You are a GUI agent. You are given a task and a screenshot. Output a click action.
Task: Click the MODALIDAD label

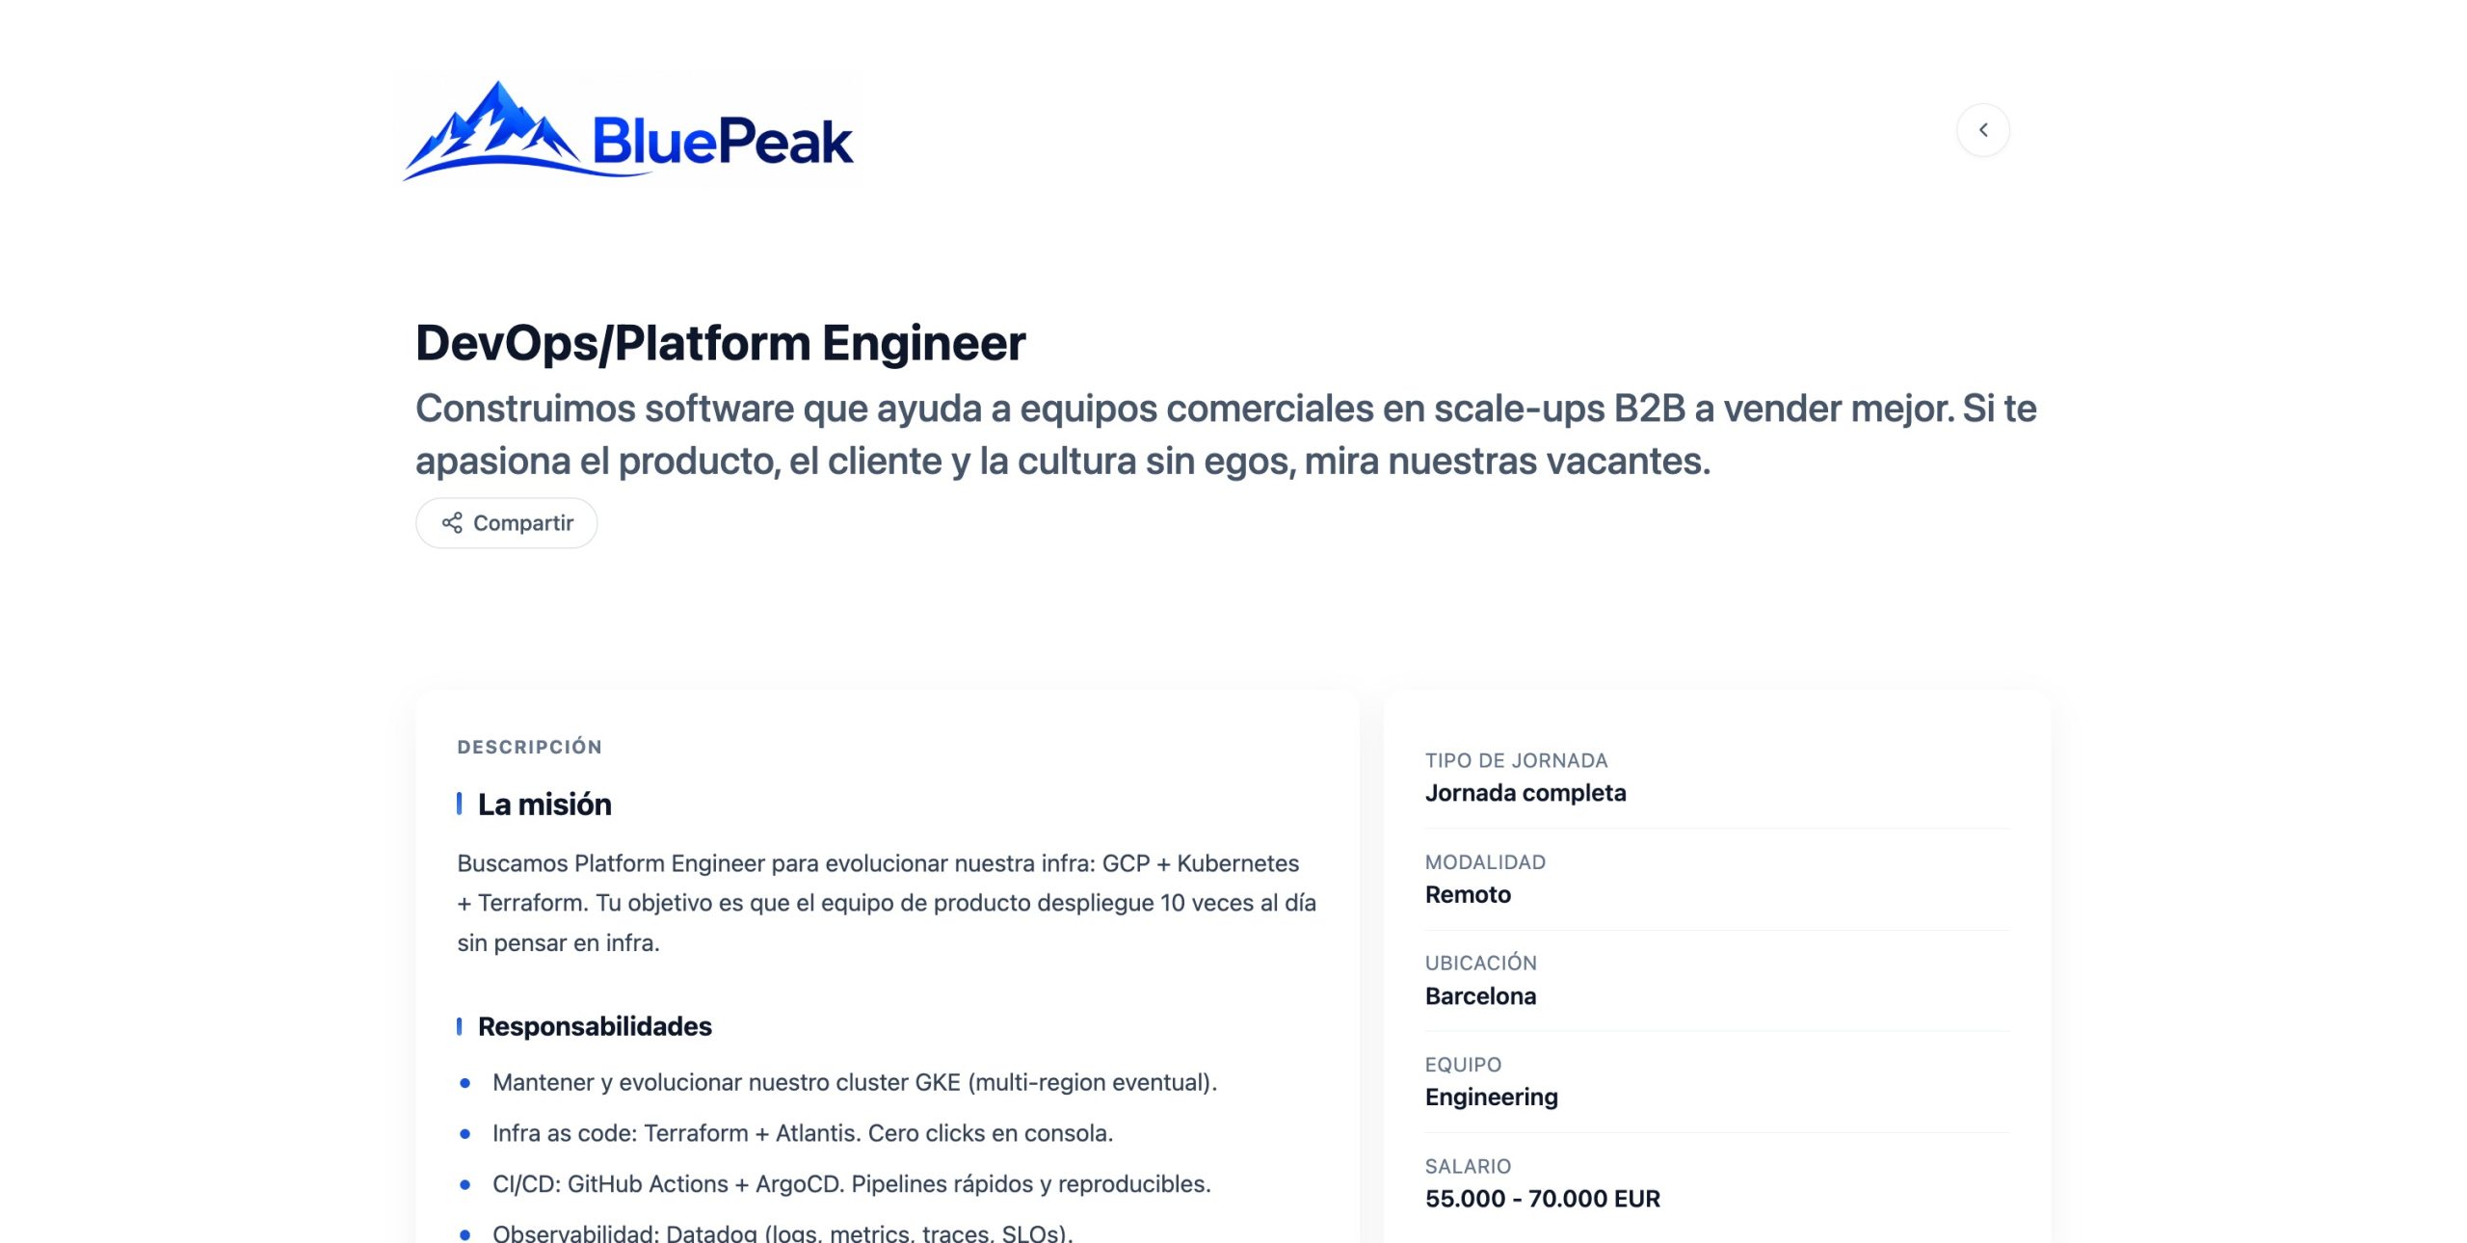tap(1485, 862)
